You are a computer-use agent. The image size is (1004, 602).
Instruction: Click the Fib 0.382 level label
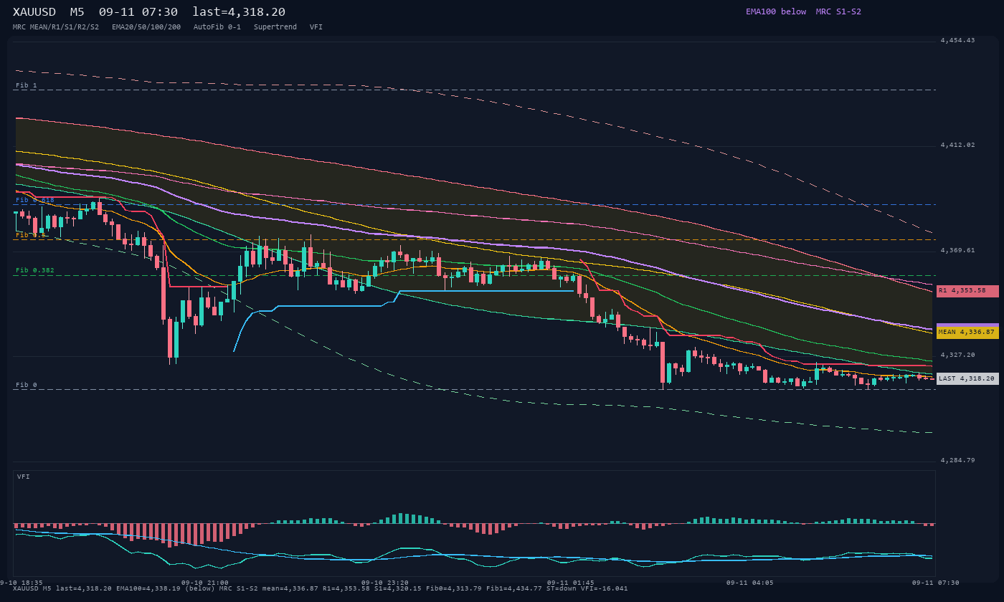click(x=35, y=270)
